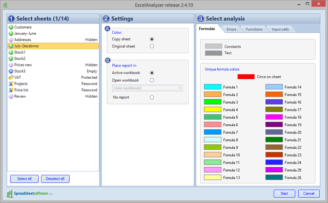Click the Formula 5 color swatch
Image resolution: width=328 pixels, height=203 pixels.
[213, 117]
